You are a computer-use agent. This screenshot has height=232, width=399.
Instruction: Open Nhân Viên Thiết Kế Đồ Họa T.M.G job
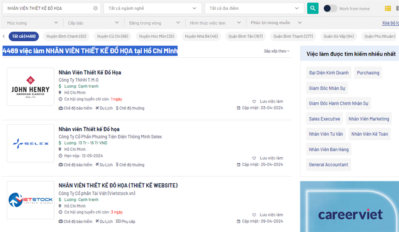pos(90,72)
